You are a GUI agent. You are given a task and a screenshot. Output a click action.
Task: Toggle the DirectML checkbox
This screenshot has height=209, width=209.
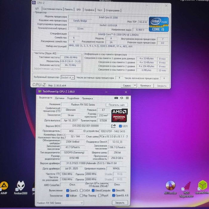(x=113, y=190)
